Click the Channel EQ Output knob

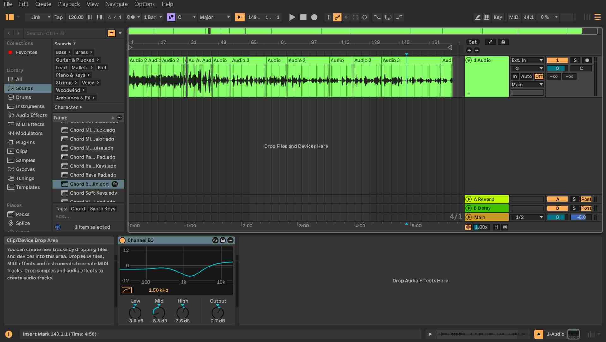coord(218,313)
